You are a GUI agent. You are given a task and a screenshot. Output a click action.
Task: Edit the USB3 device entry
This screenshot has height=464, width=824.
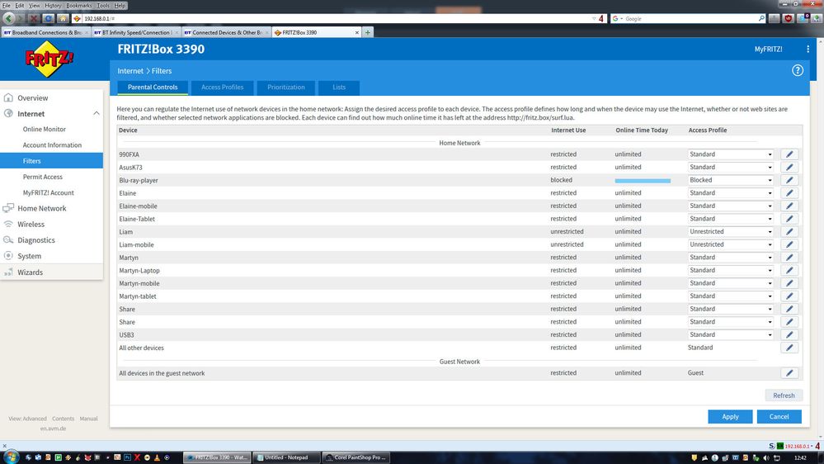tap(789, 334)
